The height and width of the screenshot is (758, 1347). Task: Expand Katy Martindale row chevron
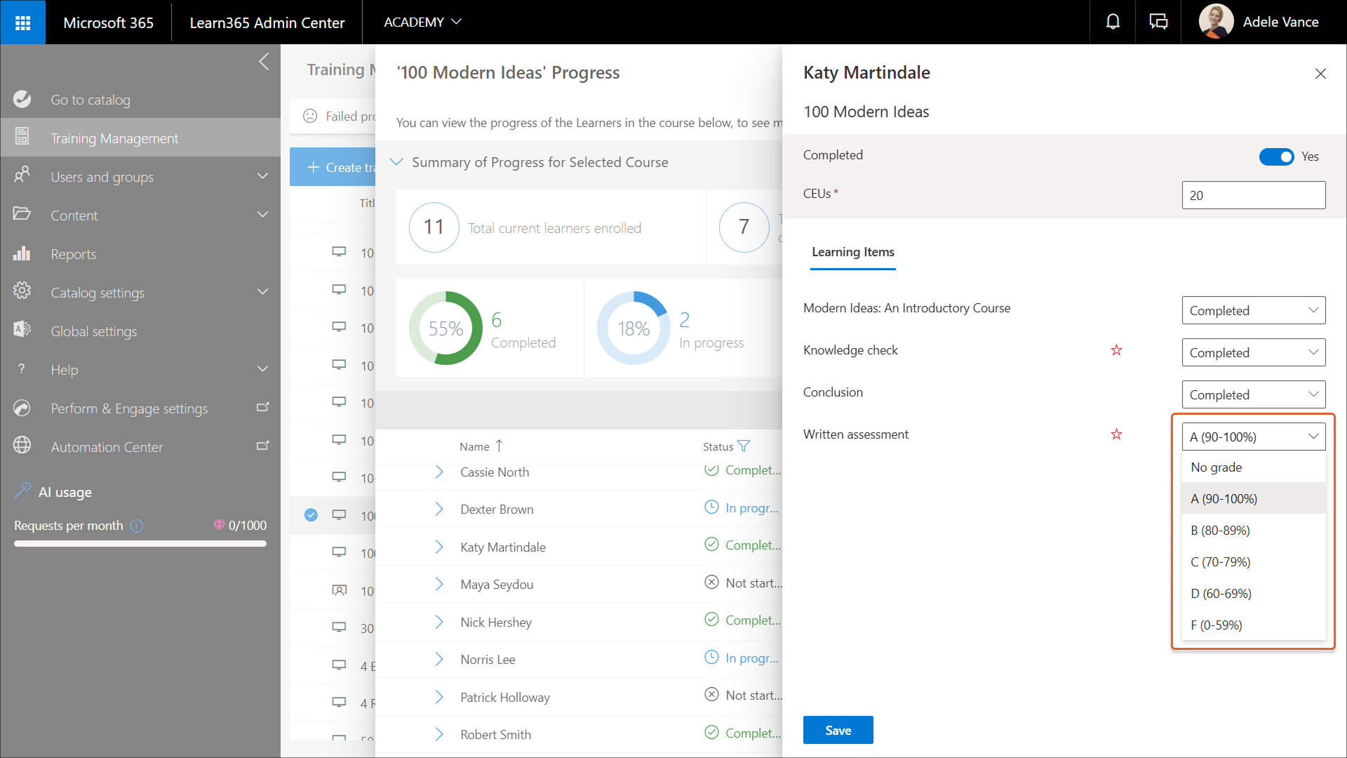439,547
